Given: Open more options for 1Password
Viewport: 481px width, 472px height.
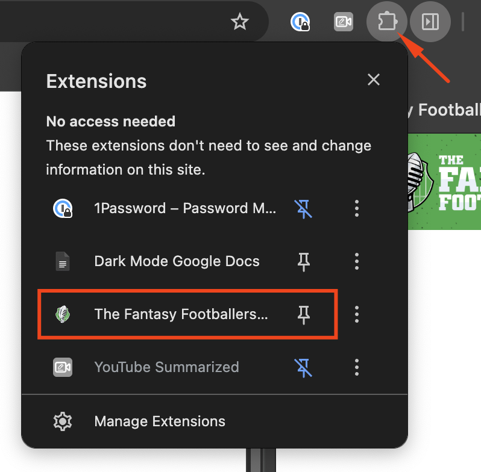Looking at the screenshot, I should pos(356,208).
